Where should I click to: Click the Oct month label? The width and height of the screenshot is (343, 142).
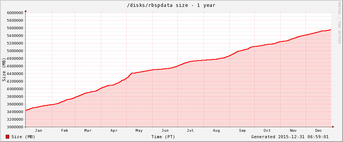[x=267, y=131]
